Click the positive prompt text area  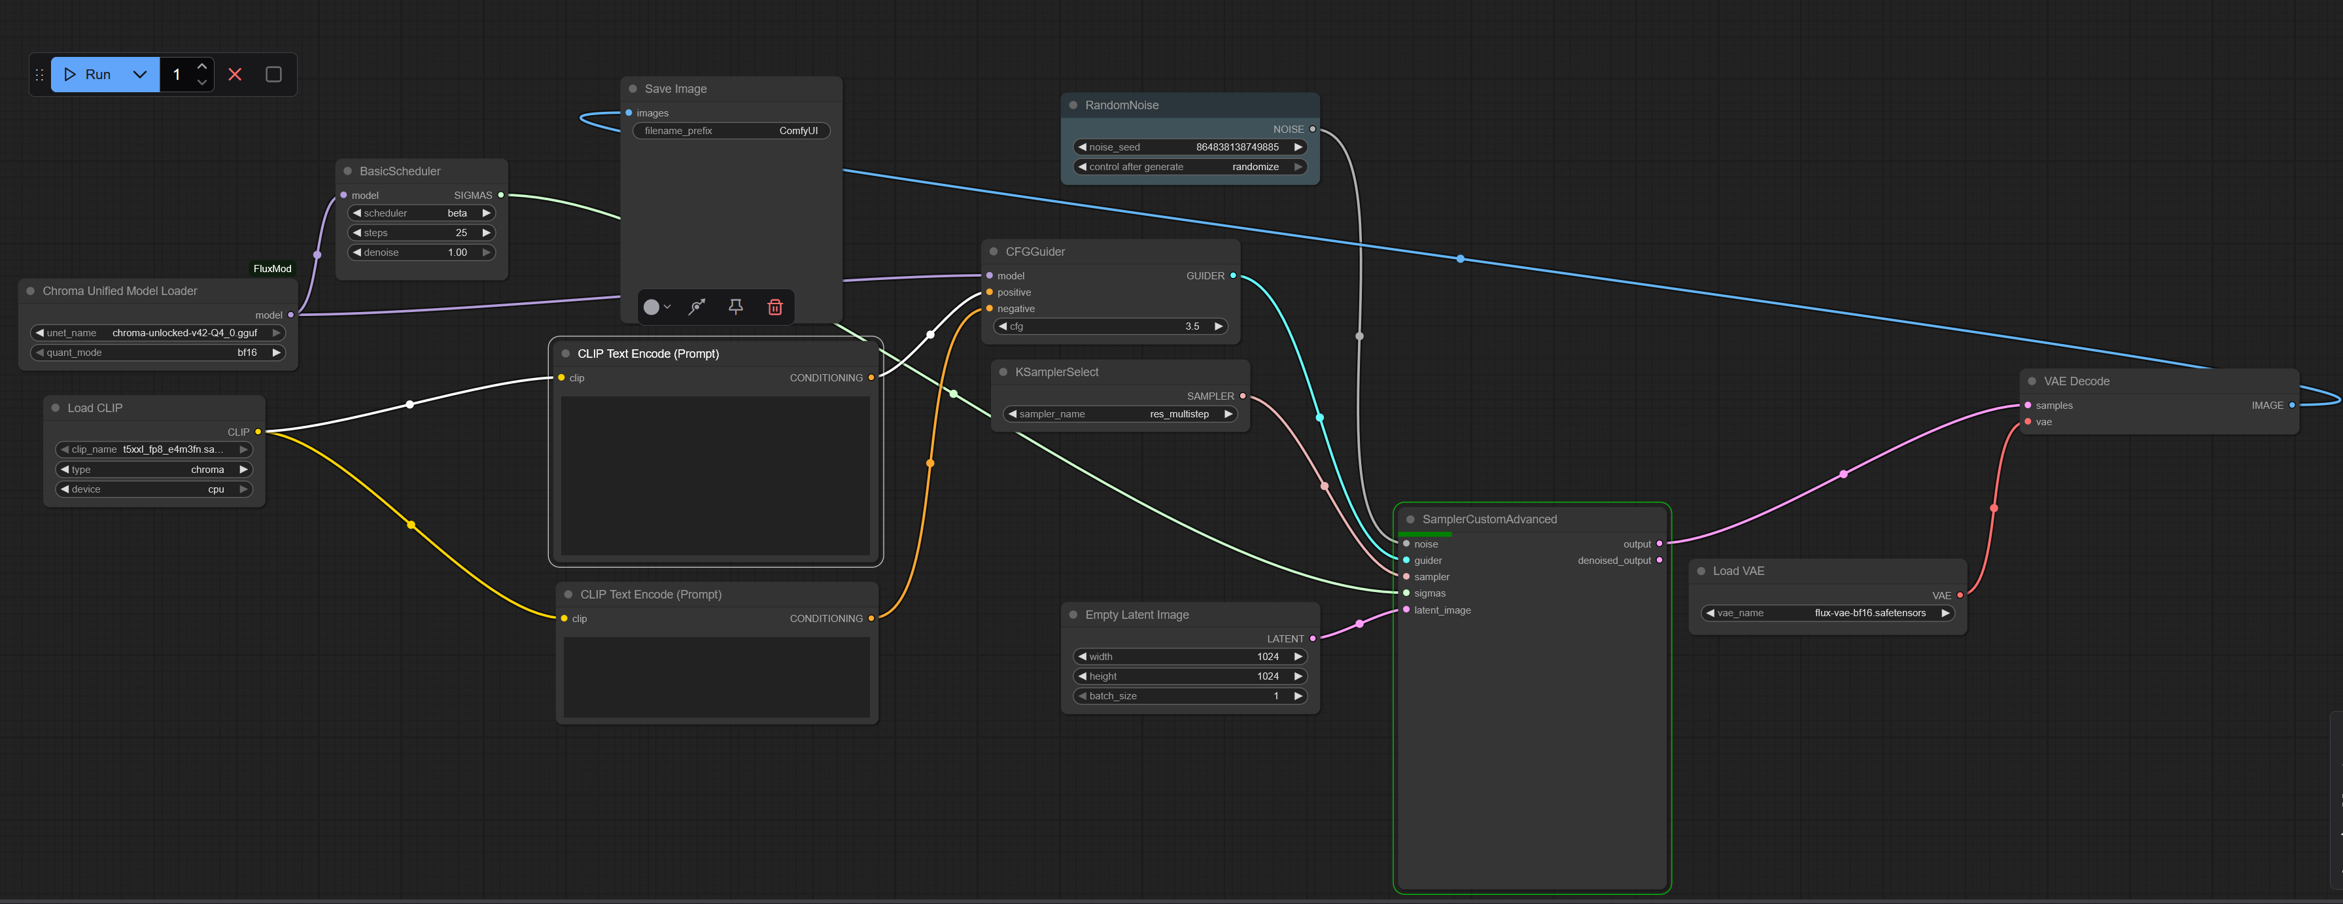click(716, 476)
